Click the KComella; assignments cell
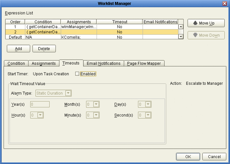Image resolution: width=230 pixels, height=164 pixels. [x=79, y=37]
